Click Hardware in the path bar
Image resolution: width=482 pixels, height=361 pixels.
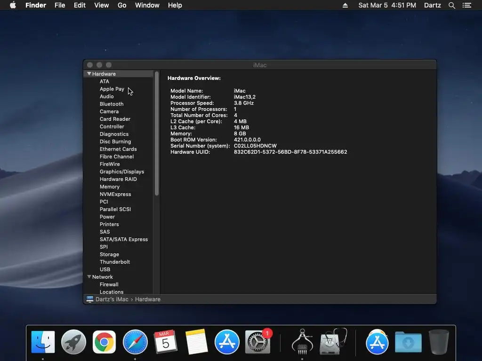147,299
